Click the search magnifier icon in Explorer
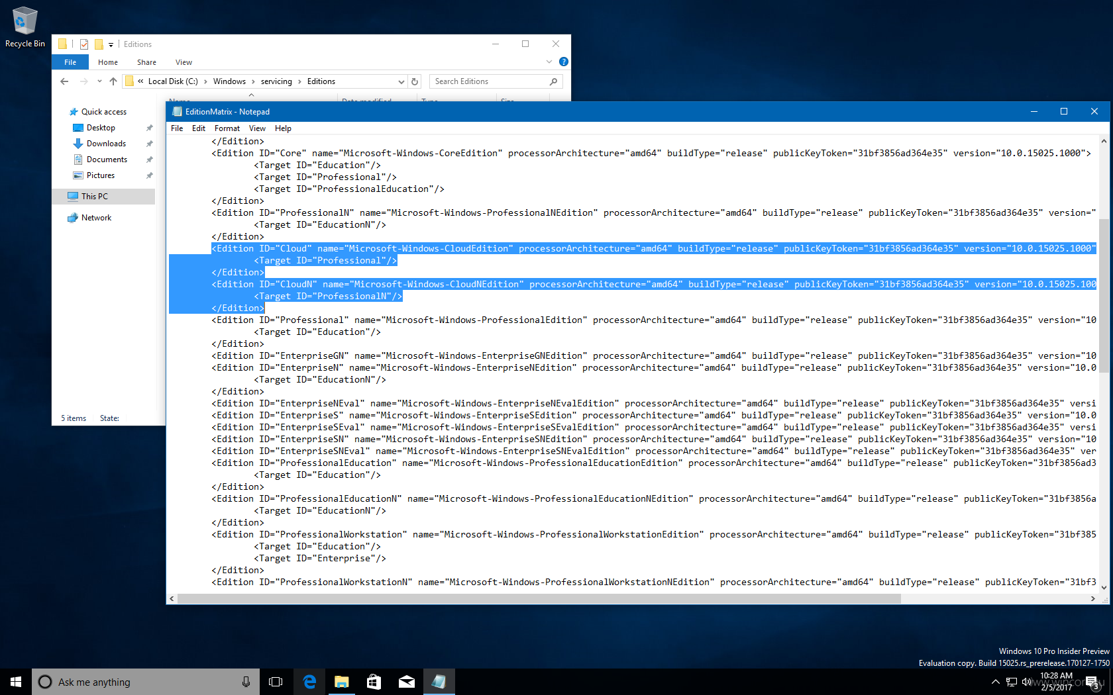1113x695 pixels. coord(554,81)
